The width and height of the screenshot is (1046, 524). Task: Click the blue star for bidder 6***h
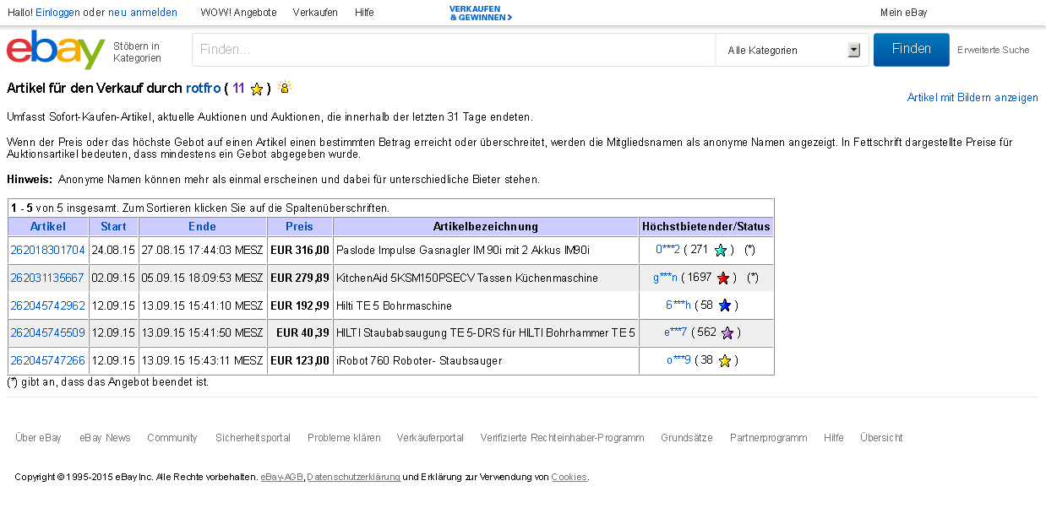coord(724,305)
